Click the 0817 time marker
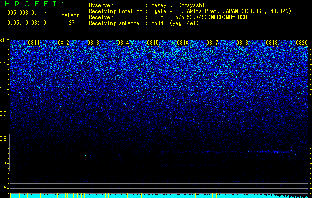 coord(212,43)
